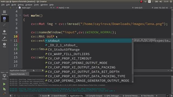Open the Tools menu
Viewport: 173px width, 97px height.
coord(36,5)
